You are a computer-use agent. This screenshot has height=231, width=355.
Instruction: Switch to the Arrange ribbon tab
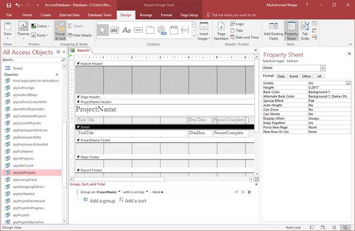(146, 15)
